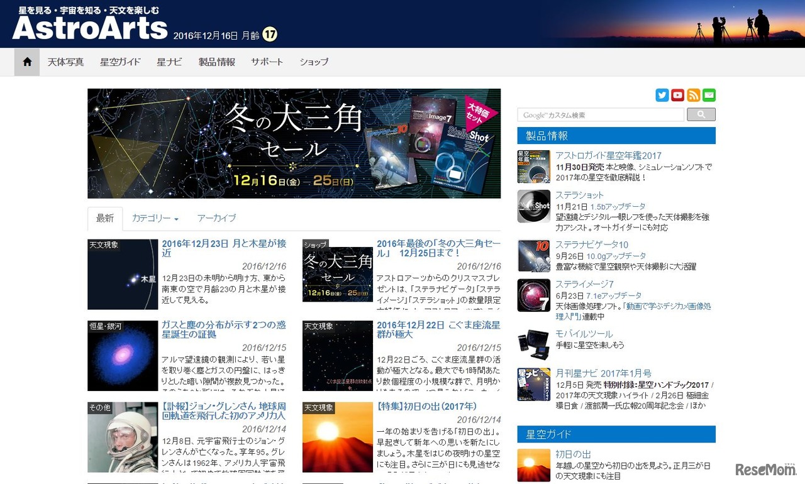Click the orange RSS feed icon
Viewport: 805px width, 484px height.
(693, 95)
